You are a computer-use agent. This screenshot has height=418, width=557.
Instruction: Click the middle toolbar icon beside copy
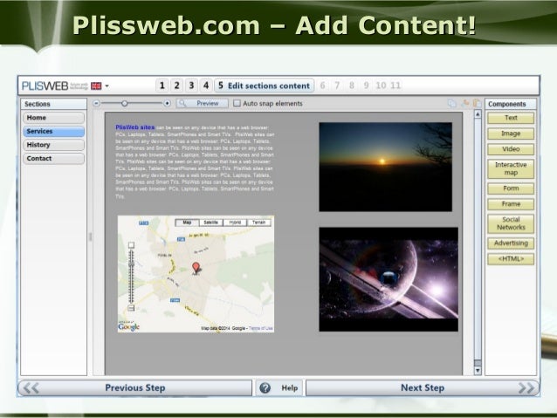(464, 103)
